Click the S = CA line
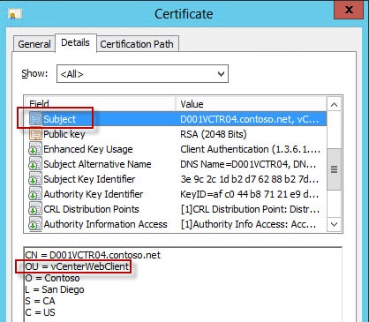 [40, 301]
